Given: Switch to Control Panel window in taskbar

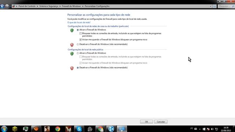Looking at the screenshot, I should (x=122, y=129).
